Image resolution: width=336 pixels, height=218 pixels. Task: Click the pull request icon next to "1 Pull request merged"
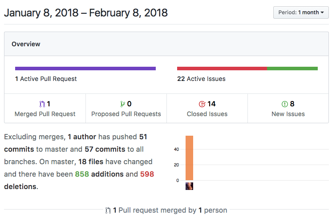[108, 210]
